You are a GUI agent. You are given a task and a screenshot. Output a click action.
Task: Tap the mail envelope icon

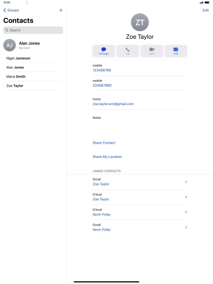[175, 49]
